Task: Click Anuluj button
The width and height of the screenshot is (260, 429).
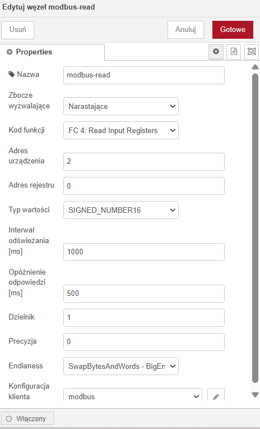Action: [x=185, y=30]
